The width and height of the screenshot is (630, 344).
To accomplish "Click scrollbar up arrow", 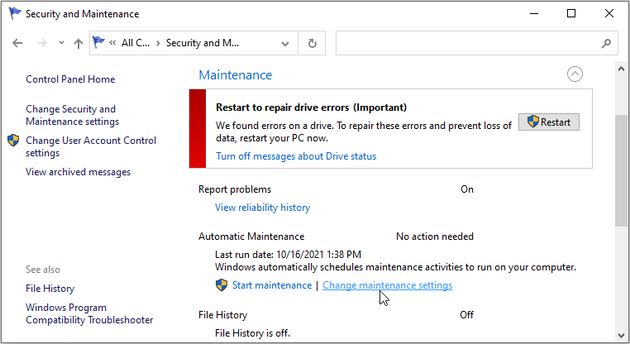I will (621, 69).
